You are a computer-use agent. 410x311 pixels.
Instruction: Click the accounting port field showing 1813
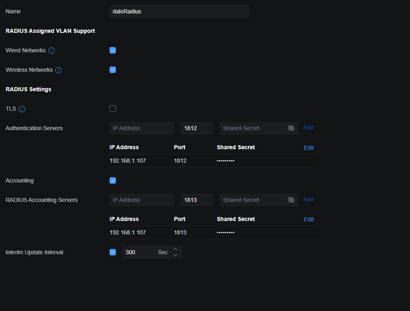(197, 200)
